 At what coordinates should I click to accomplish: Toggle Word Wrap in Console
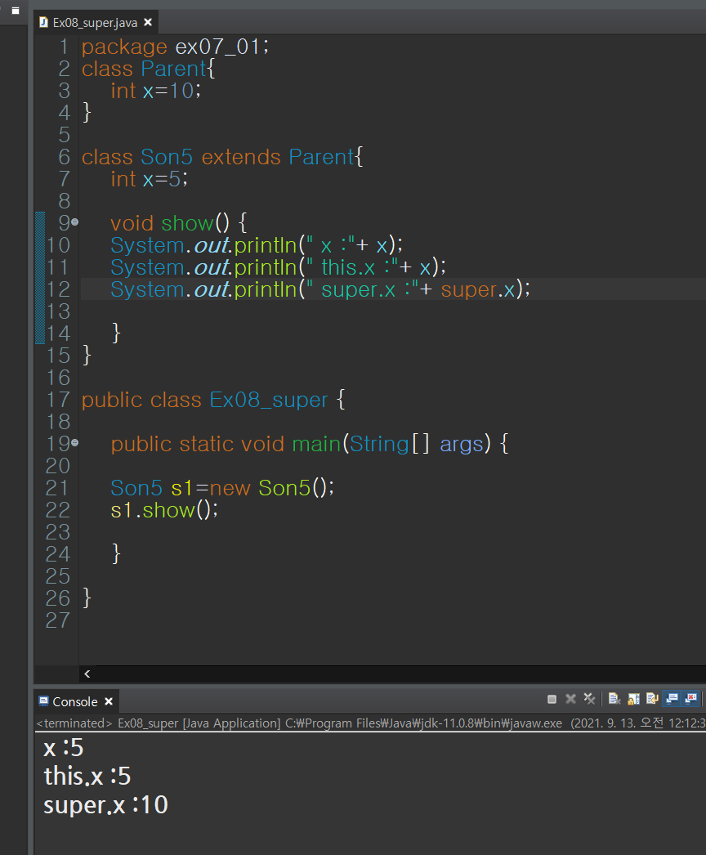coord(652,699)
